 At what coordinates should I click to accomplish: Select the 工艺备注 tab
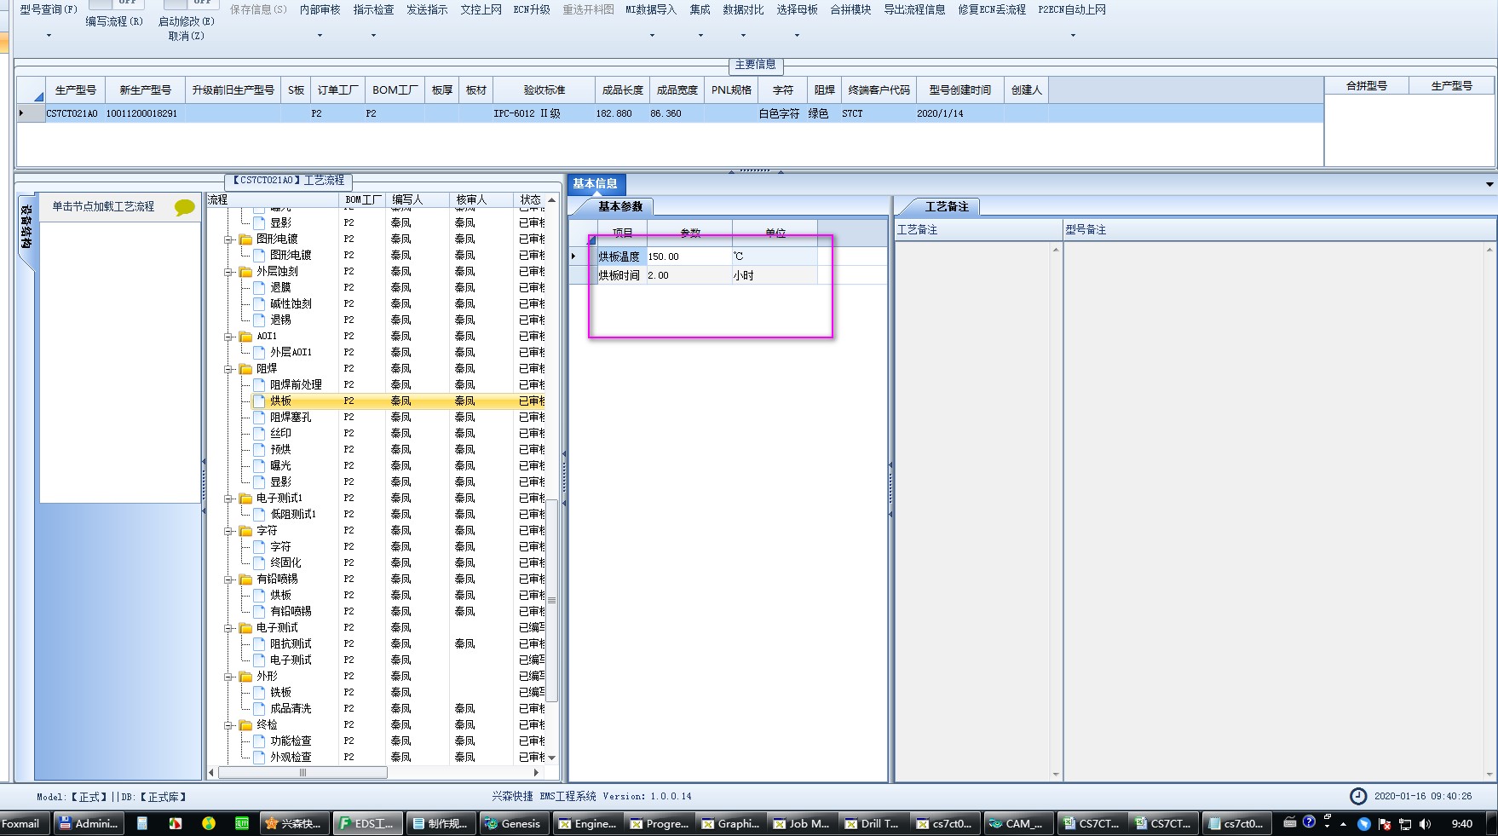(947, 206)
